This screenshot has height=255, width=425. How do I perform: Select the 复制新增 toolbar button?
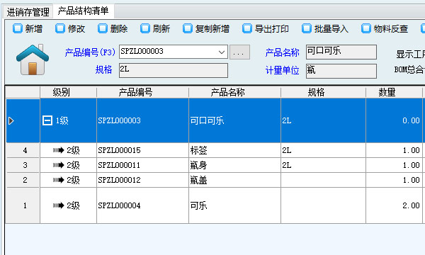click(206, 28)
